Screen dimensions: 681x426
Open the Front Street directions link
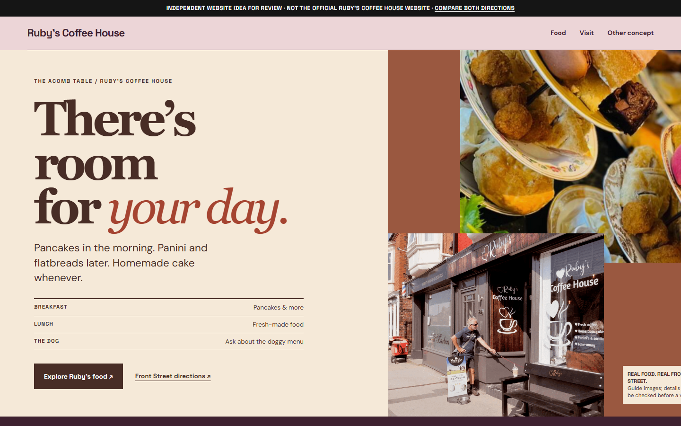coord(173,376)
